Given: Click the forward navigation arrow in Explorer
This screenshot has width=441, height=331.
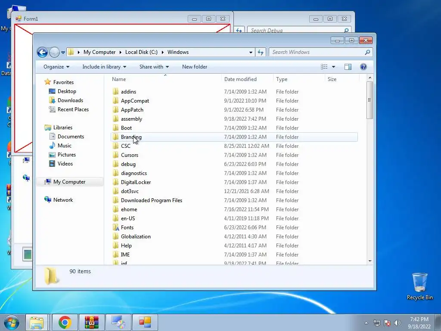Looking at the screenshot, I should pyautogui.click(x=54, y=52).
